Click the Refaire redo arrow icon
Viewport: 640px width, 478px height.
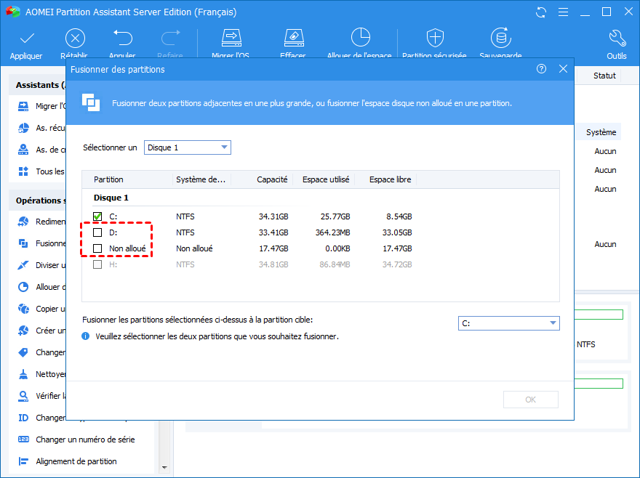click(x=170, y=38)
